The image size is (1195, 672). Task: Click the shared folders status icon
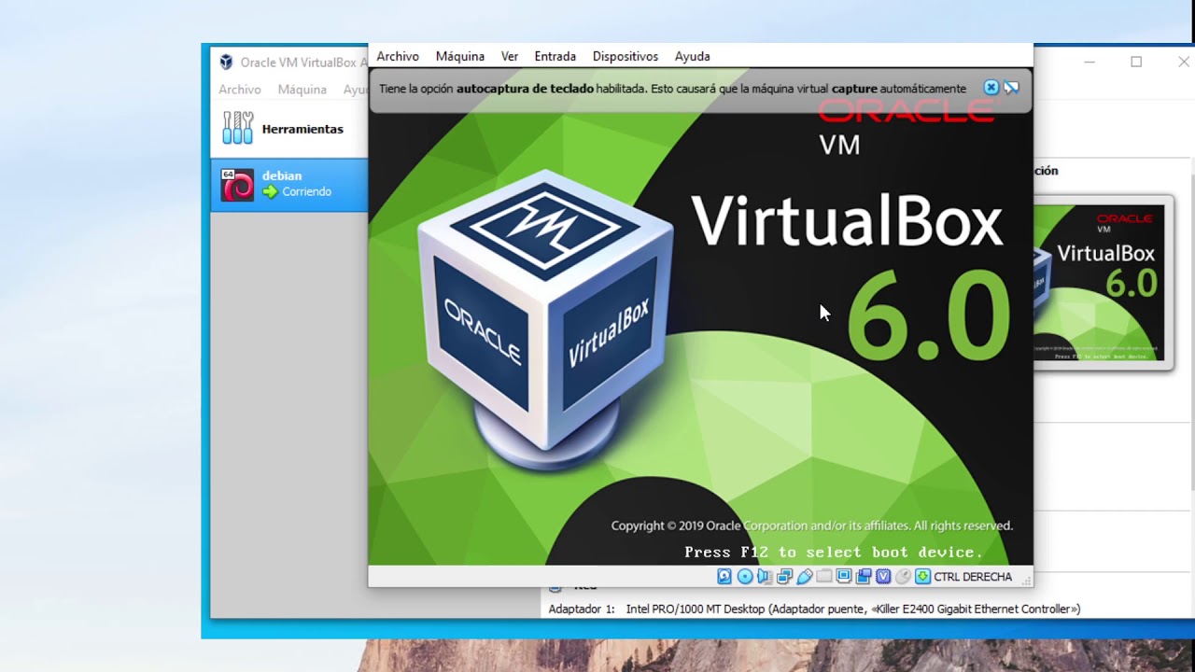click(824, 577)
